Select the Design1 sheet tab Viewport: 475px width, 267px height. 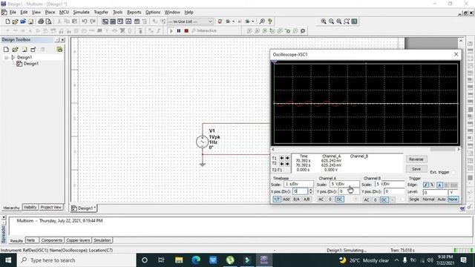tap(84, 208)
